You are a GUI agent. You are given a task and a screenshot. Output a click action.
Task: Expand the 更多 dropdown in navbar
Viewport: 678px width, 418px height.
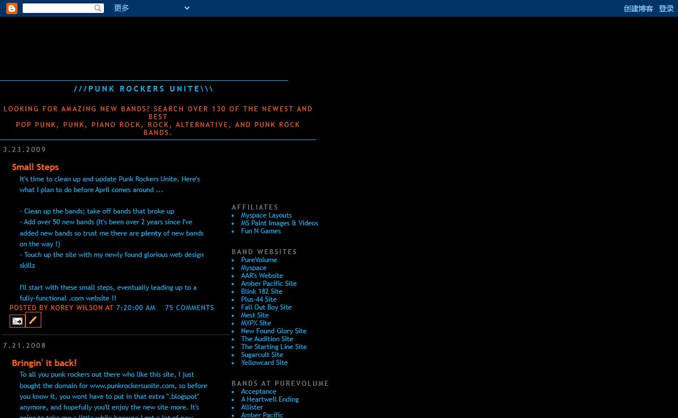click(151, 8)
